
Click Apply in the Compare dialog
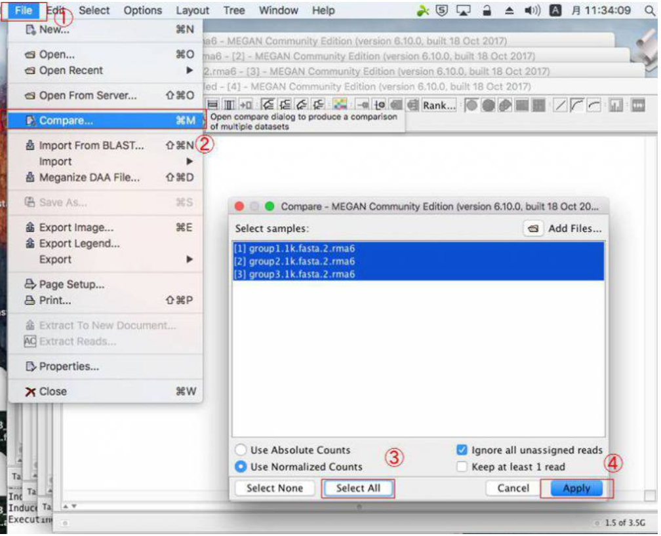tap(576, 488)
